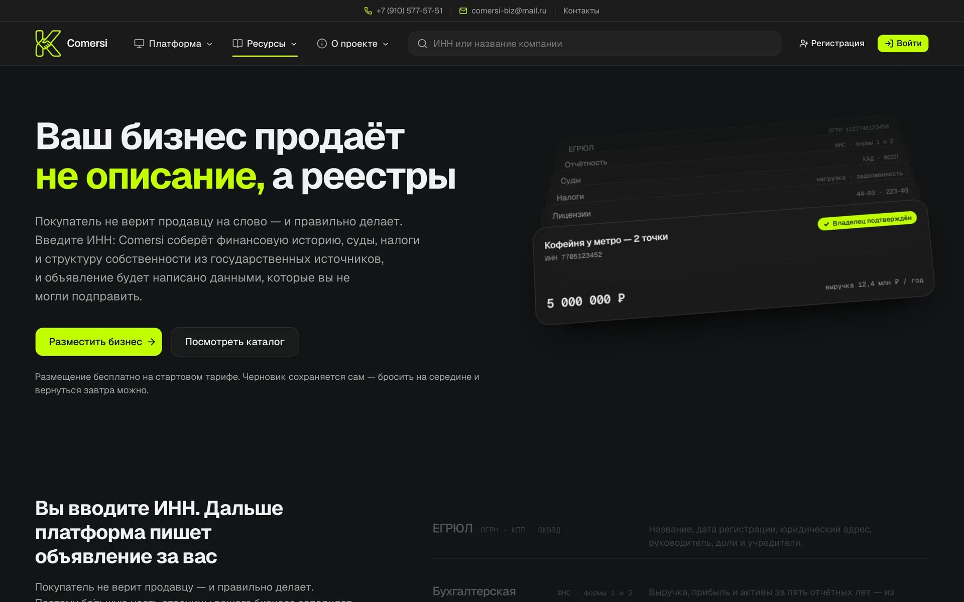This screenshot has height=602, width=964.
Task: Click the Посмотреть каталог button
Action: pos(234,342)
